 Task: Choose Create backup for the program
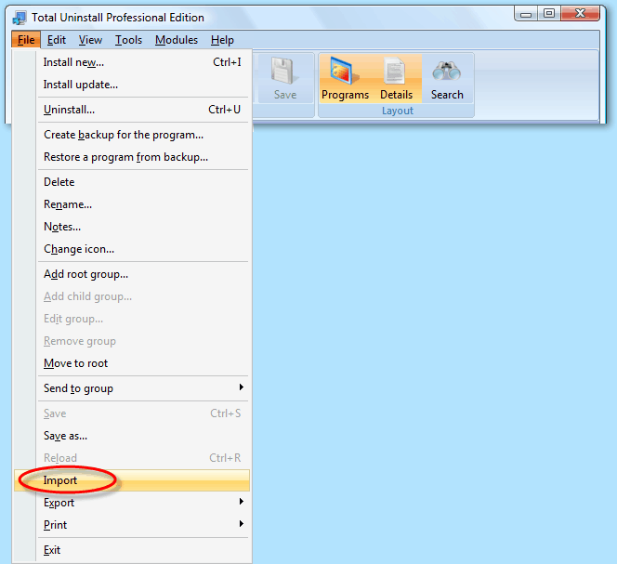pos(124,135)
